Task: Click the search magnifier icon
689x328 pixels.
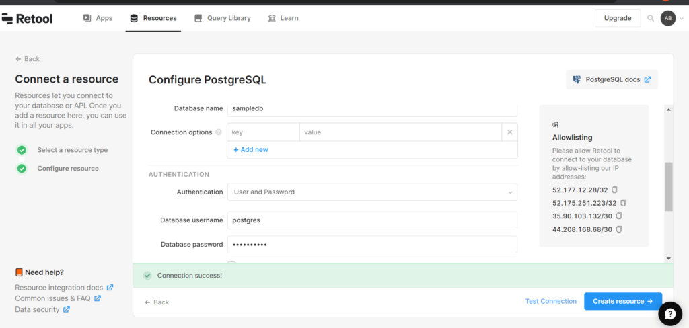Action: 651,18
